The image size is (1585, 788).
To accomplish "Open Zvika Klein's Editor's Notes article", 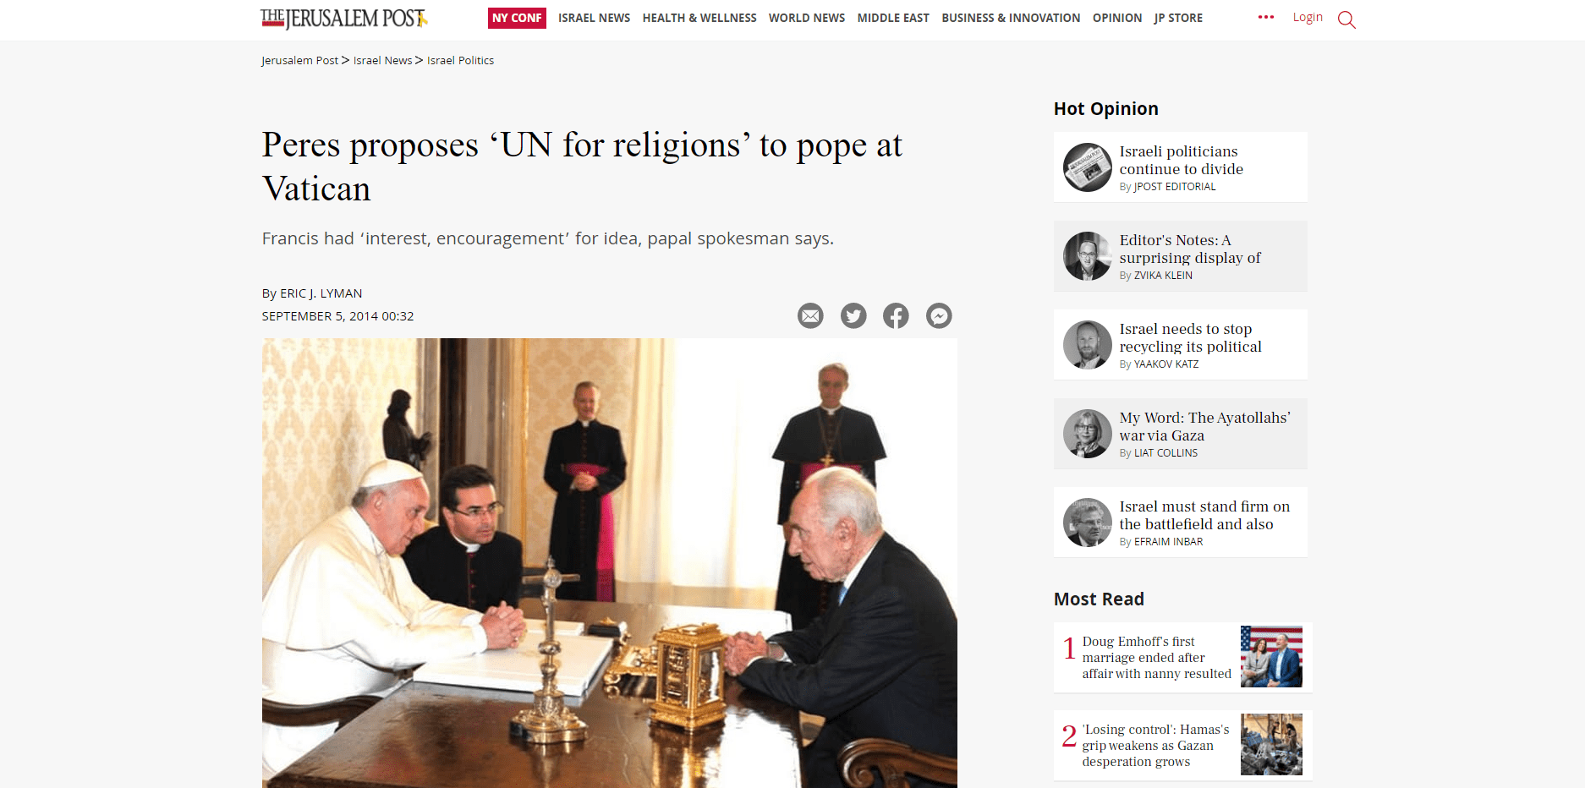I will tap(1190, 249).
